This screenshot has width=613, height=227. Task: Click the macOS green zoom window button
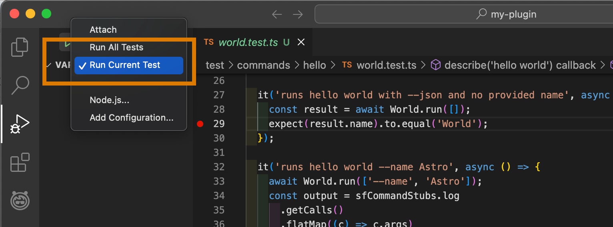tap(46, 14)
